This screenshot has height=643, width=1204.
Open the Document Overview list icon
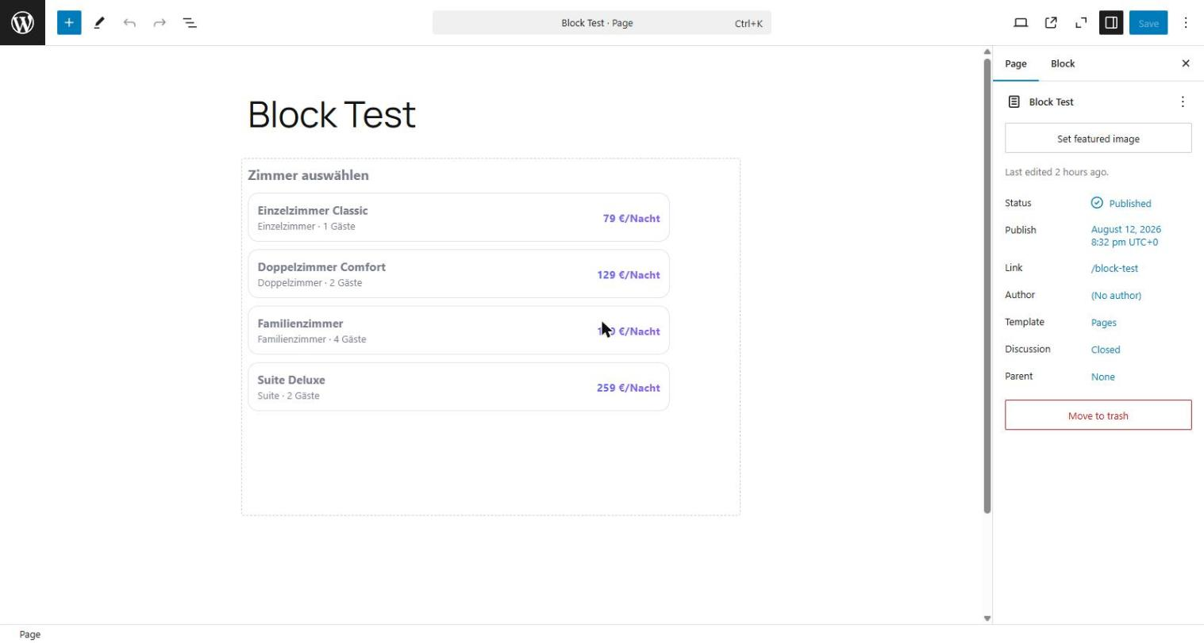(x=190, y=23)
